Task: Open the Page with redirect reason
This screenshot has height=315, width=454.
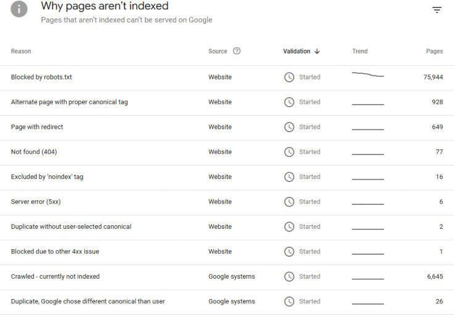Action: point(37,127)
